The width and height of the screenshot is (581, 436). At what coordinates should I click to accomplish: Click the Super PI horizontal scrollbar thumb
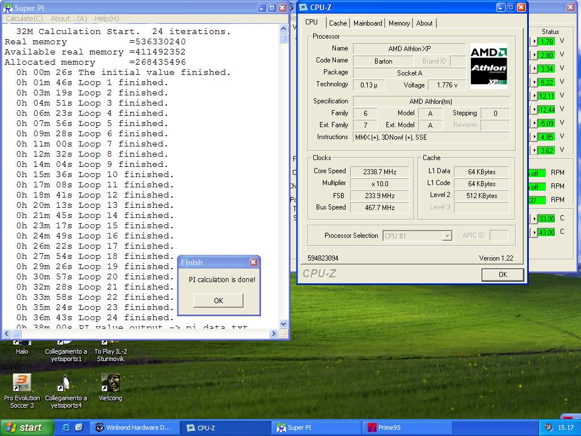[x=16, y=334]
